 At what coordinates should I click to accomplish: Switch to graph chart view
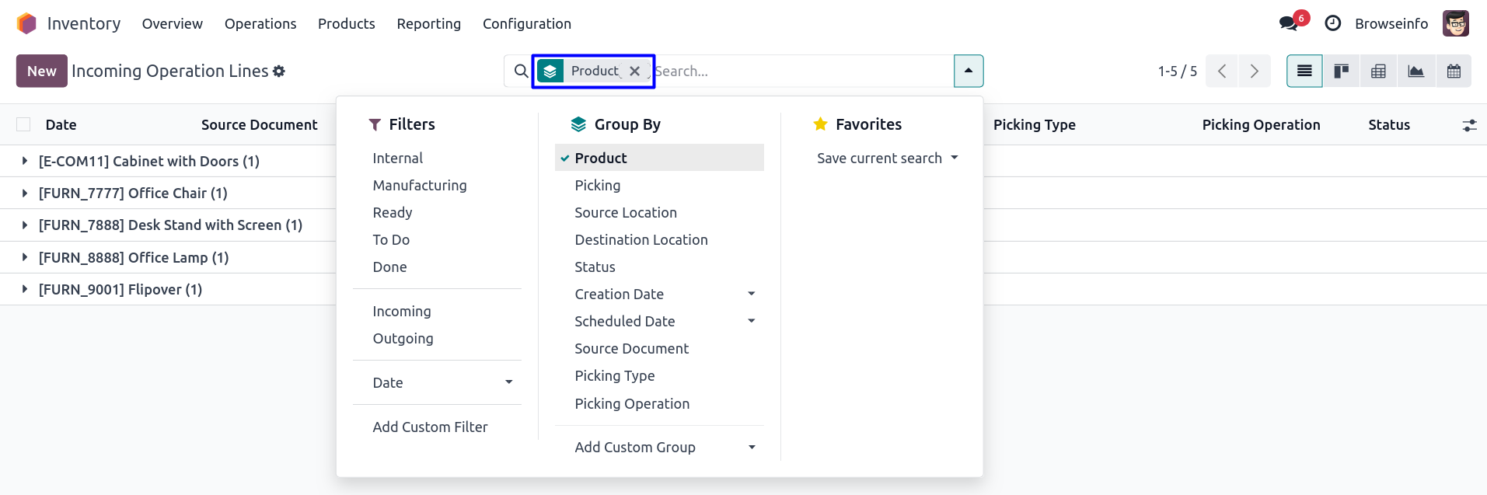click(1415, 71)
